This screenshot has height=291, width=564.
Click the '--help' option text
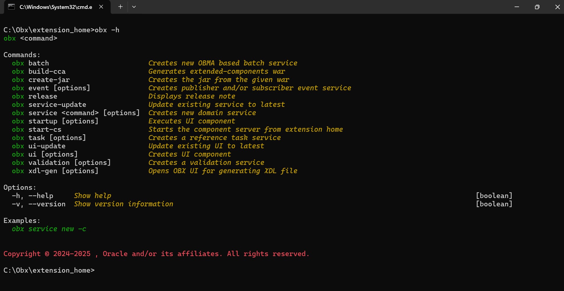(x=41, y=196)
